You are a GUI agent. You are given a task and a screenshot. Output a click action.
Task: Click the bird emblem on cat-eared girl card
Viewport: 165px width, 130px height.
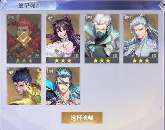[x=50, y=18]
